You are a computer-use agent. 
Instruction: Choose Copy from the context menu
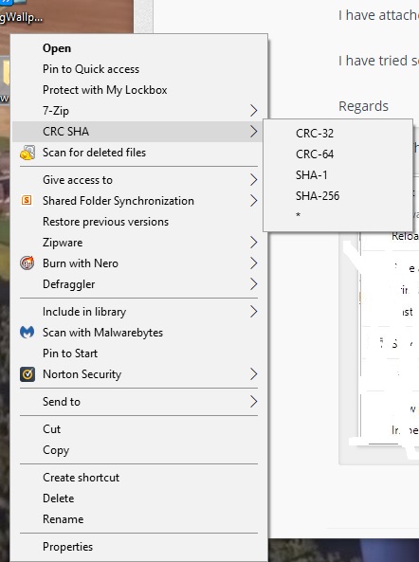[139, 450]
